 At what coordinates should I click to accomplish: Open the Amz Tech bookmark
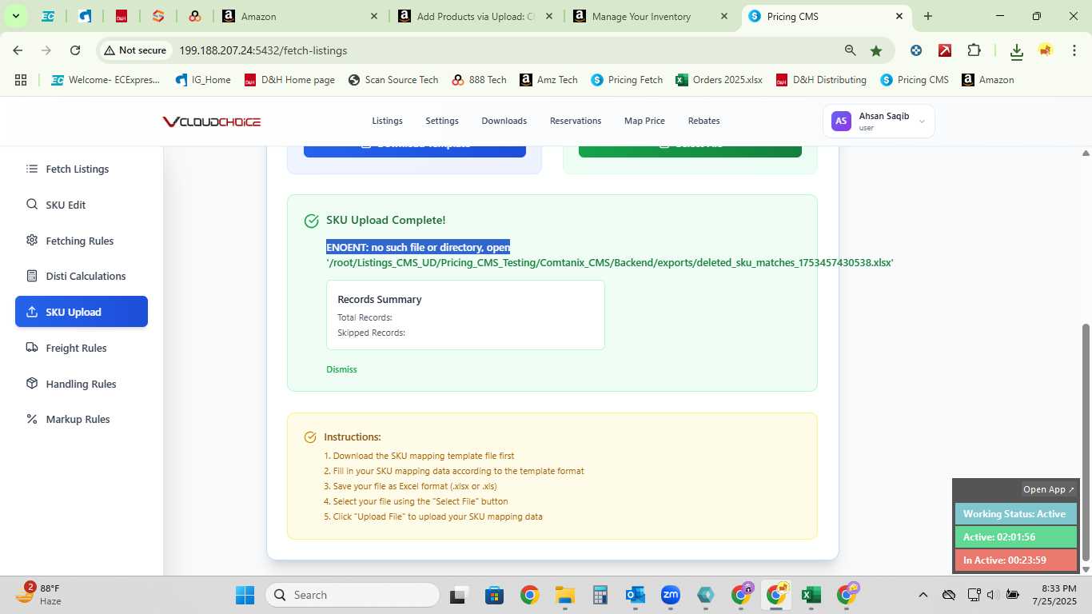548,80
